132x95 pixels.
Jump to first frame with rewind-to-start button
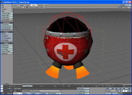tap(107, 88)
